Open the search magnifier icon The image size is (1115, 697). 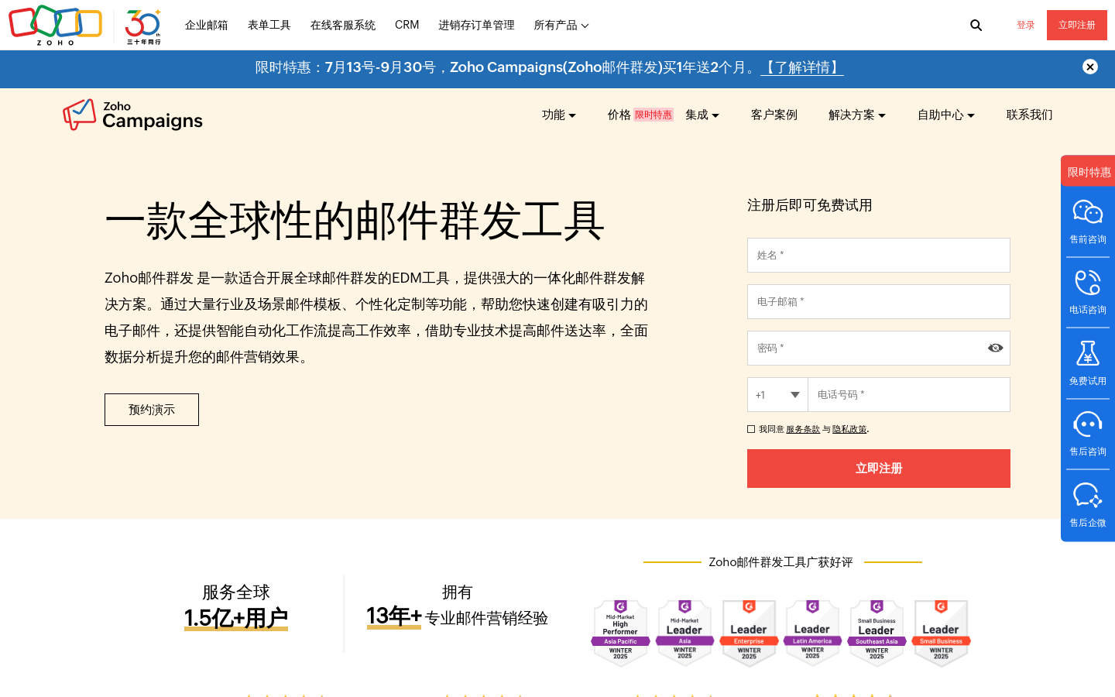(976, 26)
